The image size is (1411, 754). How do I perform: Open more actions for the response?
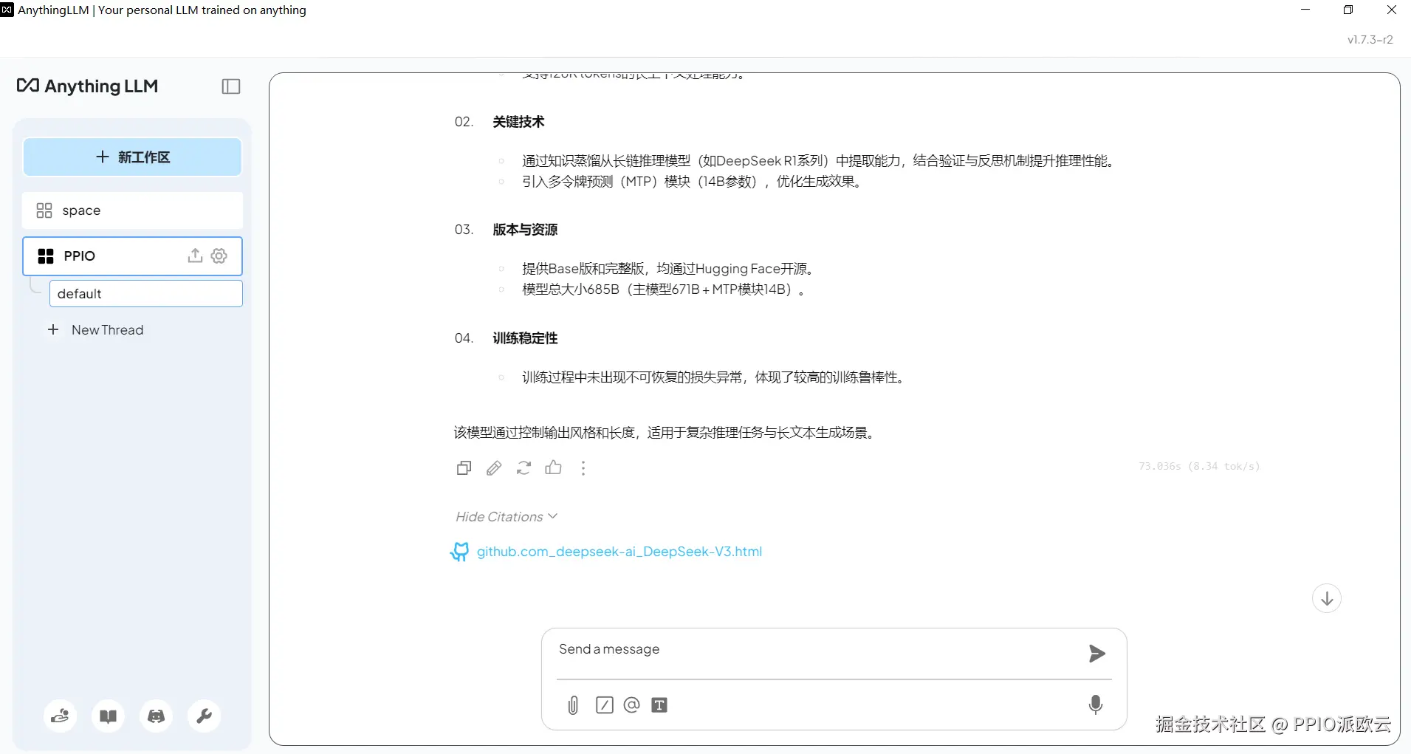click(x=583, y=468)
